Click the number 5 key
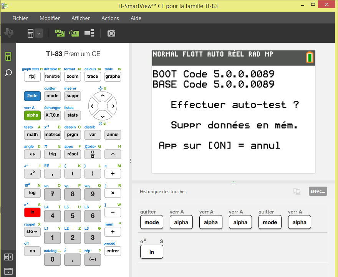The width and height of the screenshot is (338, 277). (73, 216)
